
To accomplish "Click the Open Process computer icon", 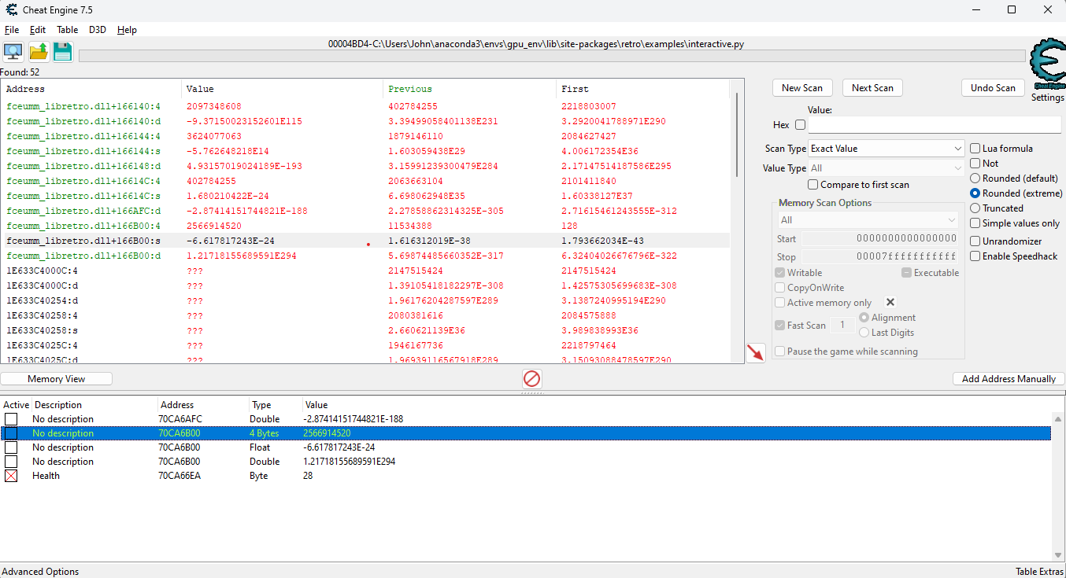I will [x=13, y=53].
